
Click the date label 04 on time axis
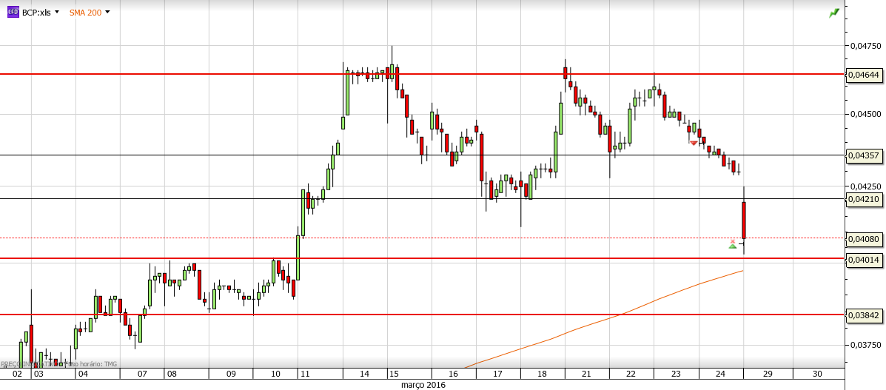pos(83,374)
